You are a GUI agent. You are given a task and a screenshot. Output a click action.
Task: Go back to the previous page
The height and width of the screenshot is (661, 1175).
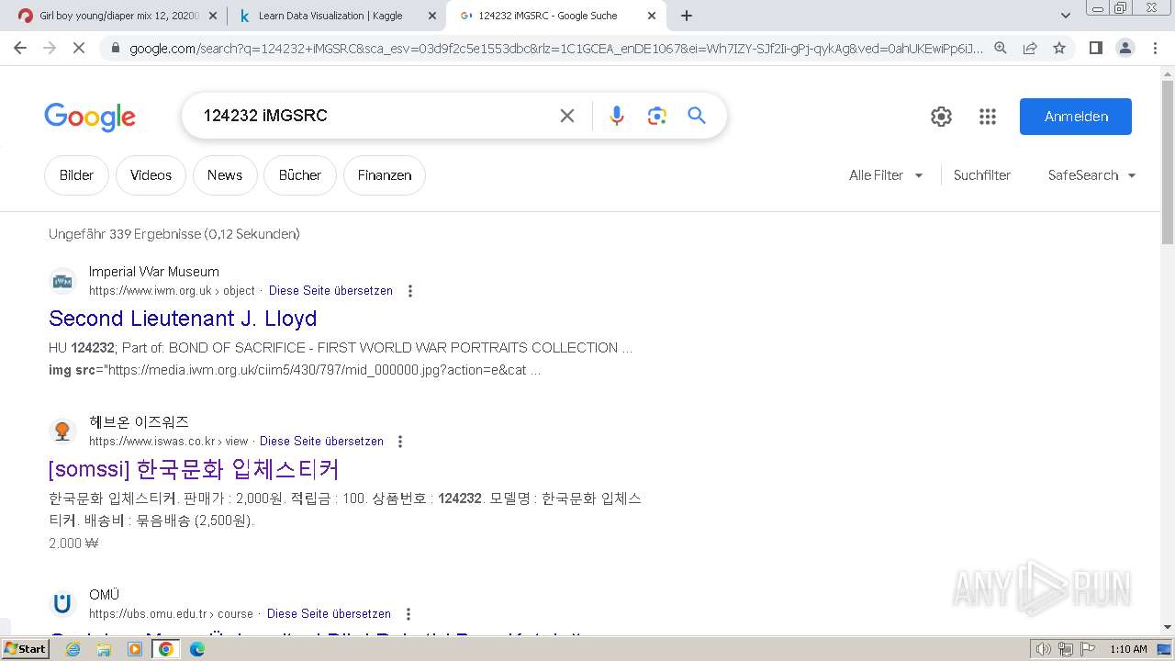click(x=20, y=48)
